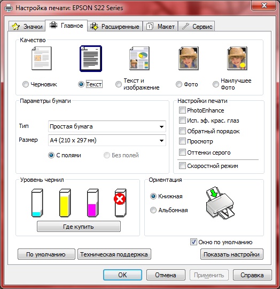Choose Альбомная landscape orientation
280x289 pixels.
coord(153,210)
